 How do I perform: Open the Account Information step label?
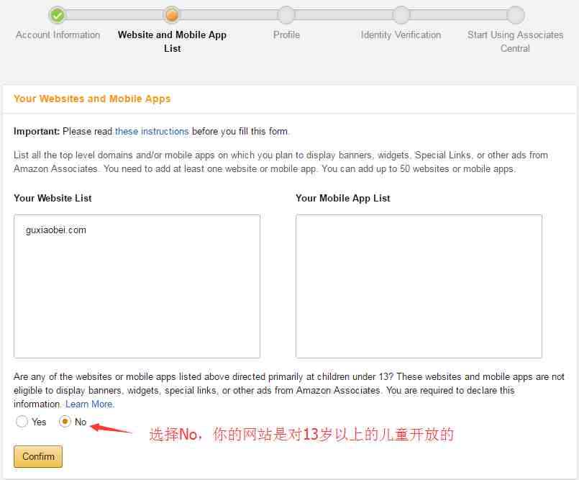(58, 35)
